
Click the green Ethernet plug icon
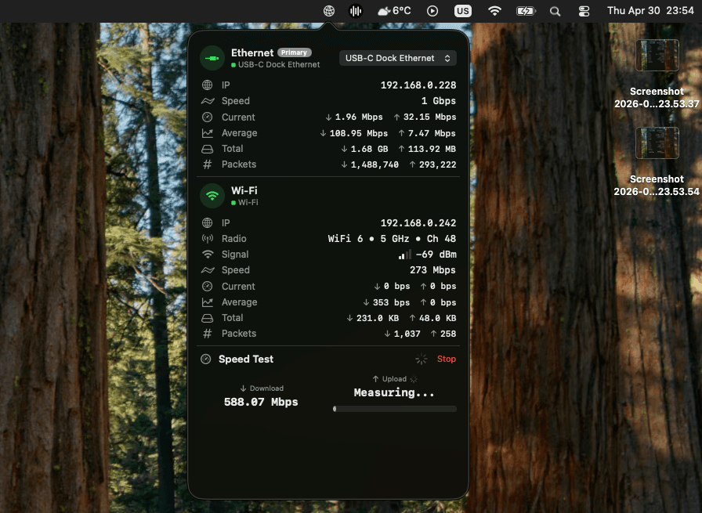[212, 58]
